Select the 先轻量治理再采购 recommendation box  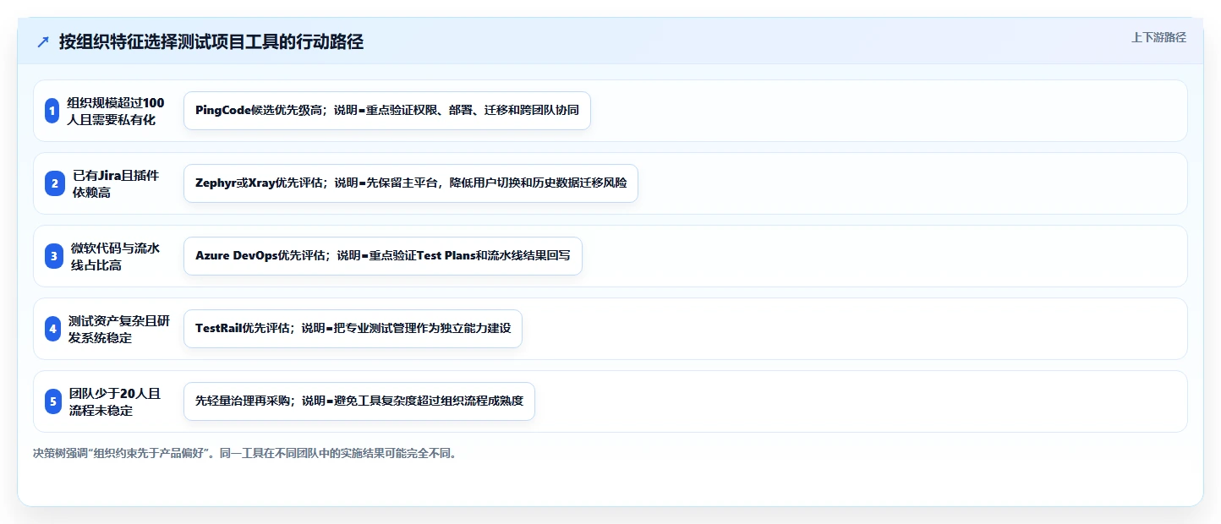point(359,401)
